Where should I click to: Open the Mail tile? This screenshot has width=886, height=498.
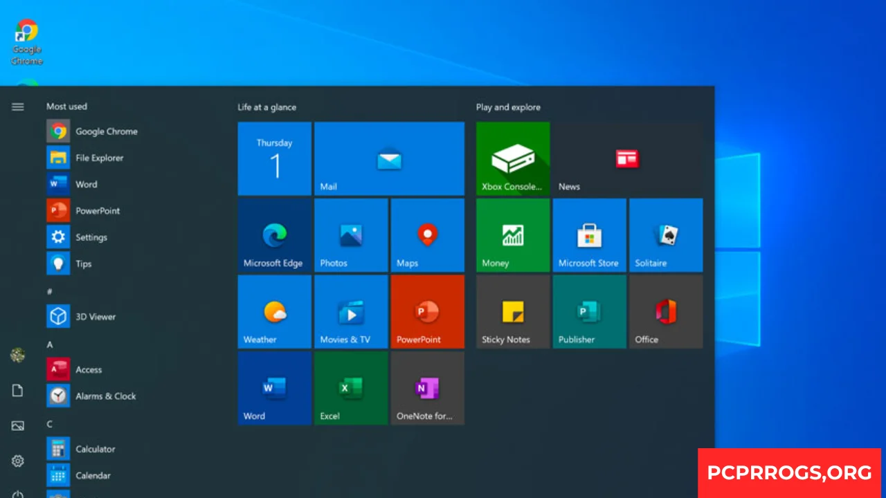point(390,158)
